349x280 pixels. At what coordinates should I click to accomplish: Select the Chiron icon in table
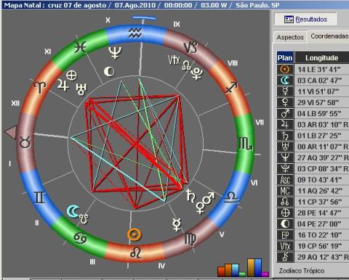click(285, 257)
